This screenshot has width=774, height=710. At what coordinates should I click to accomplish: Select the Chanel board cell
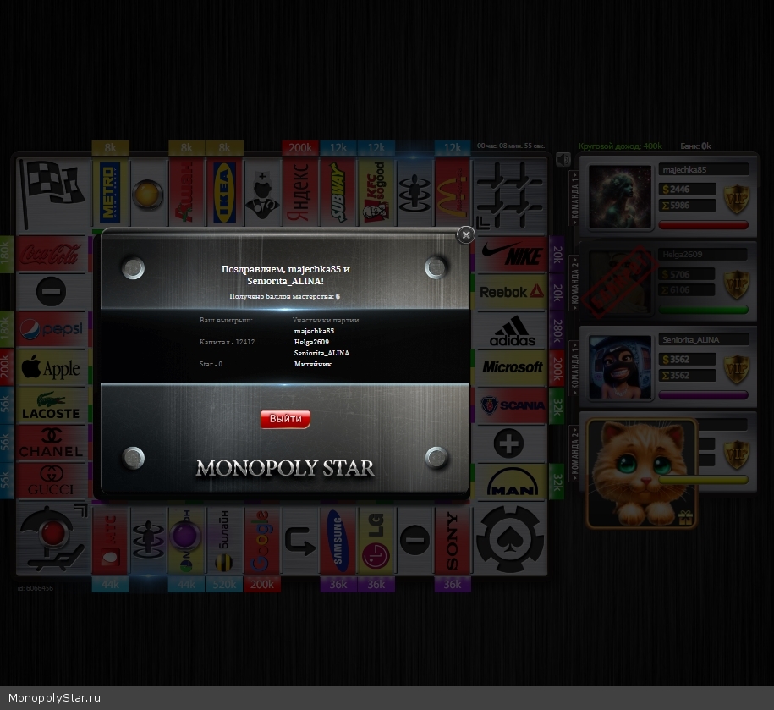tap(52, 443)
